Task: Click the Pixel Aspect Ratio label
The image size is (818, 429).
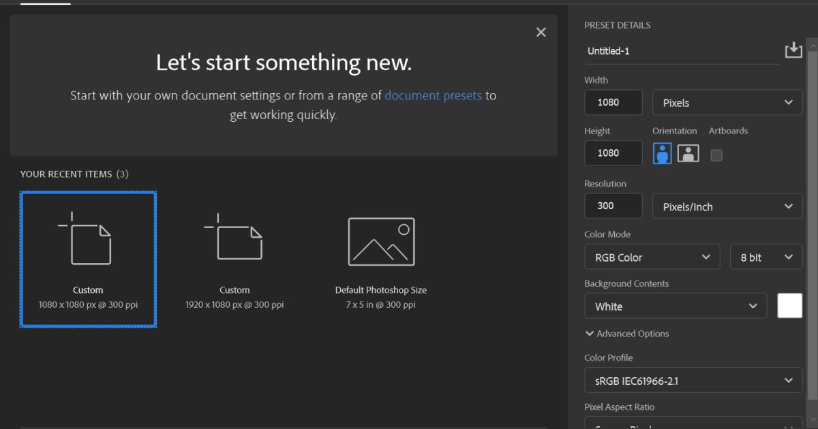Action: pyautogui.click(x=619, y=407)
